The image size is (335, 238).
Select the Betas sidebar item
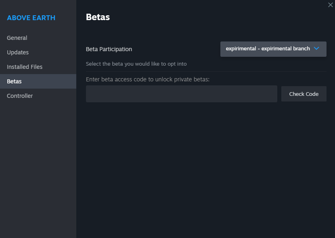click(15, 81)
